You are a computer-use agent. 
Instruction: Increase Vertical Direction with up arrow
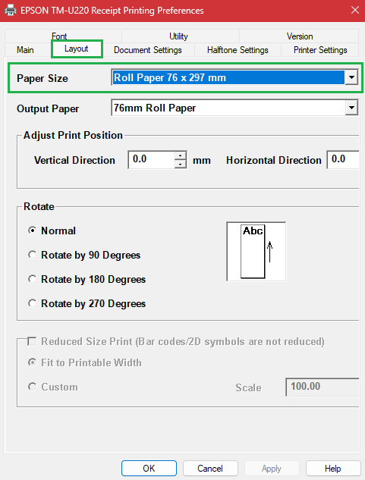[x=181, y=155]
